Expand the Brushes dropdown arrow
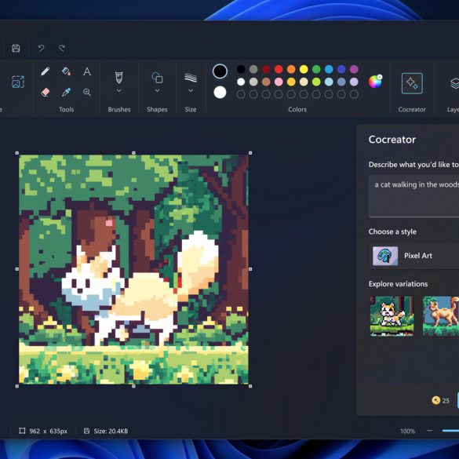This screenshot has height=459, width=459. [118, 91]
